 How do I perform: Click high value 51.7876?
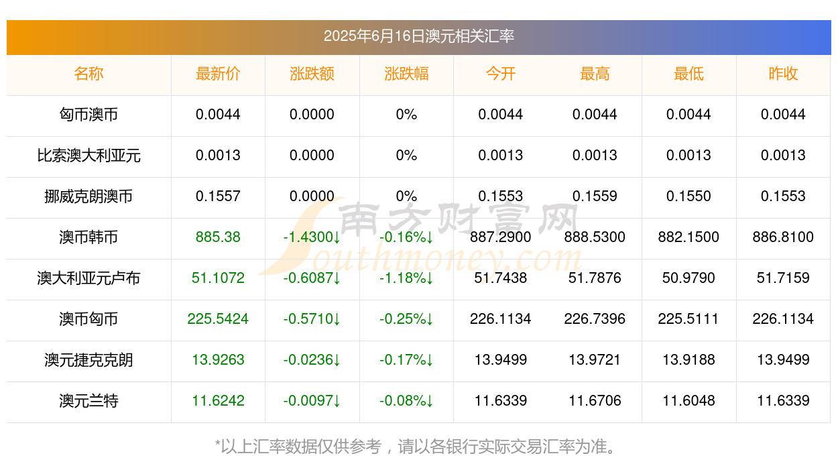[x=595, y=278]
